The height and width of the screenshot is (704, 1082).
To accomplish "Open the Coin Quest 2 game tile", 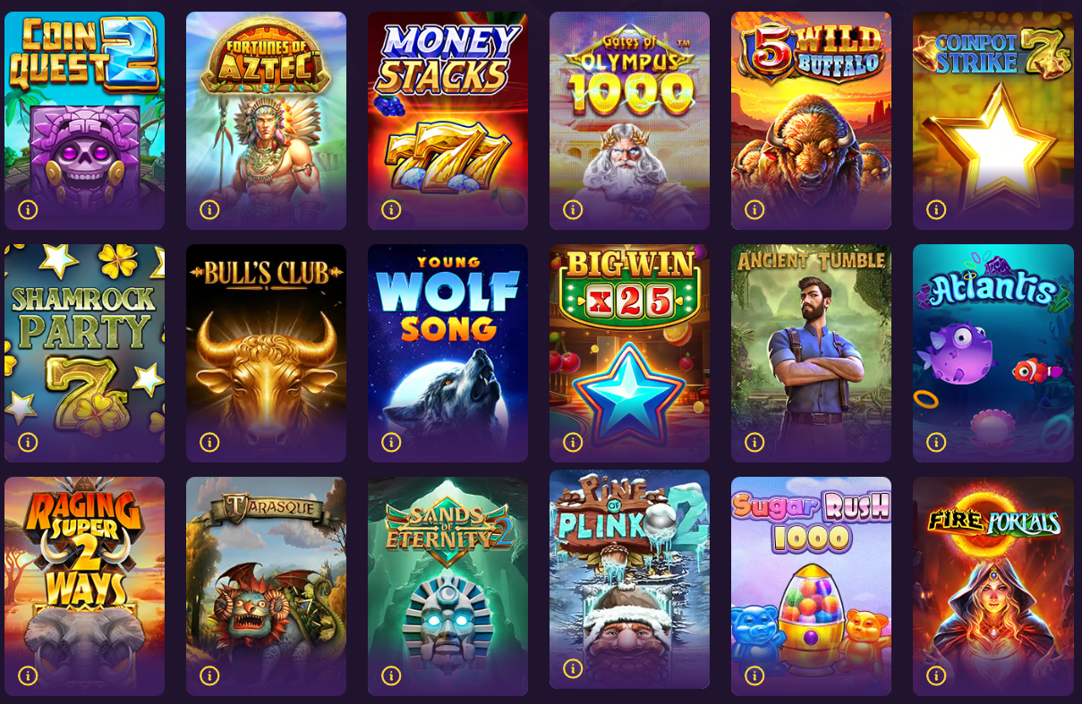I will point(84,121).
